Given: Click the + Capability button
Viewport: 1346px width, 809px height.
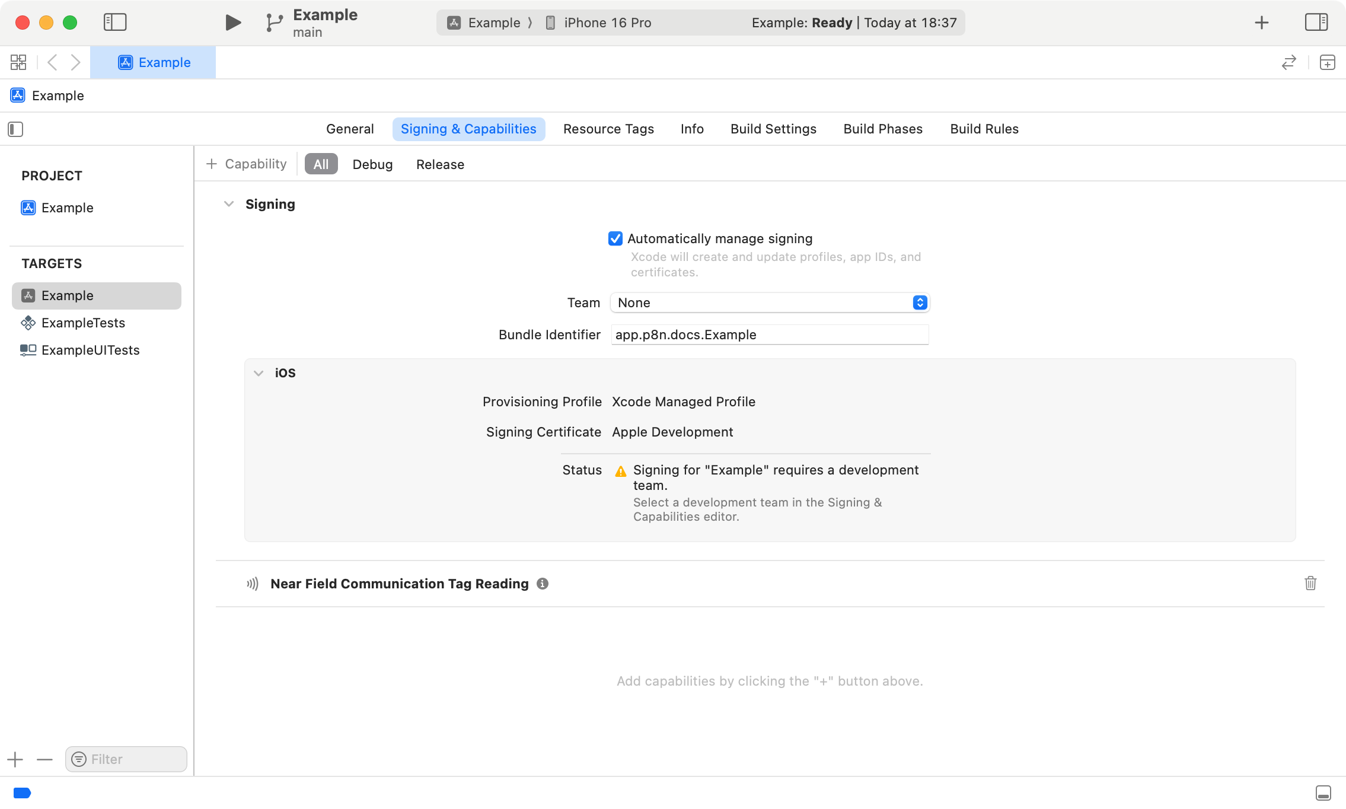Looking at the screenshot, I should [246, 164].
